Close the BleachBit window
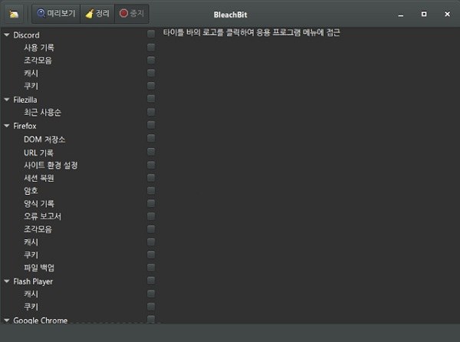This screenshot has height=342, width=460. [447, 14]
